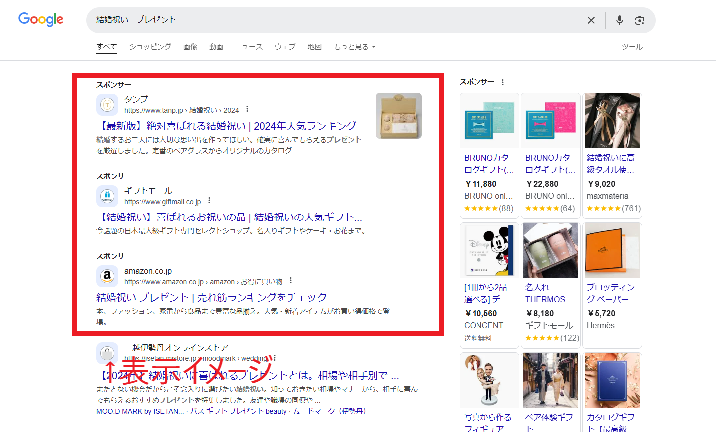This screenshot has width=716, height=432.
Task: Open the Google logo homepage link
Action: click(41, 20)
